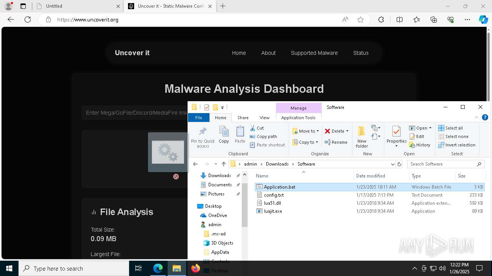
Task: Refresh the Software folder view
Action: [399, 164]
